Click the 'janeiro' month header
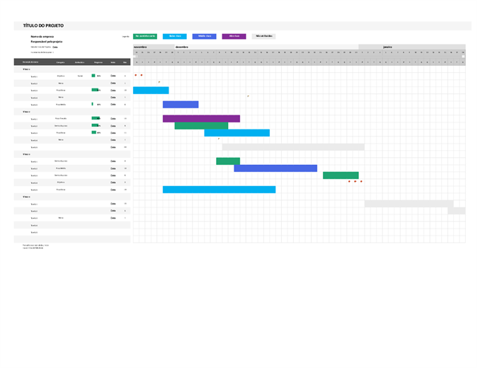Screen dimensions: 478x368 (x=387, y=47)
